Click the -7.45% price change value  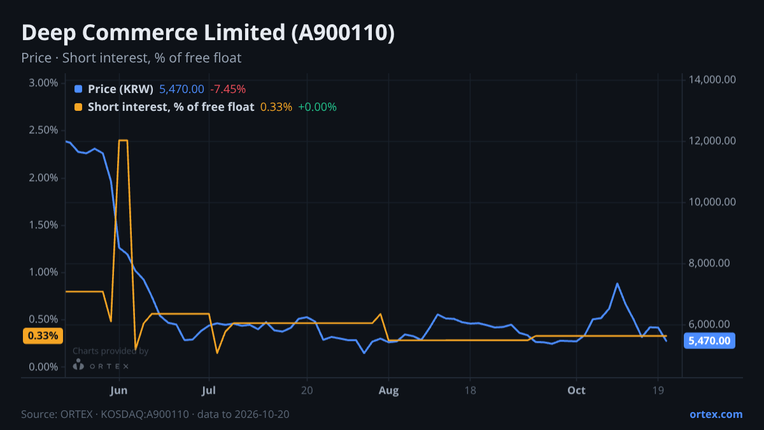[x=228, y=89]
